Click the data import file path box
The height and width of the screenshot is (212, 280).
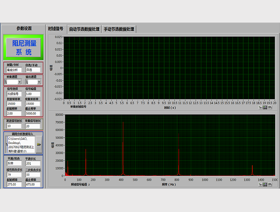pos(21,144)
